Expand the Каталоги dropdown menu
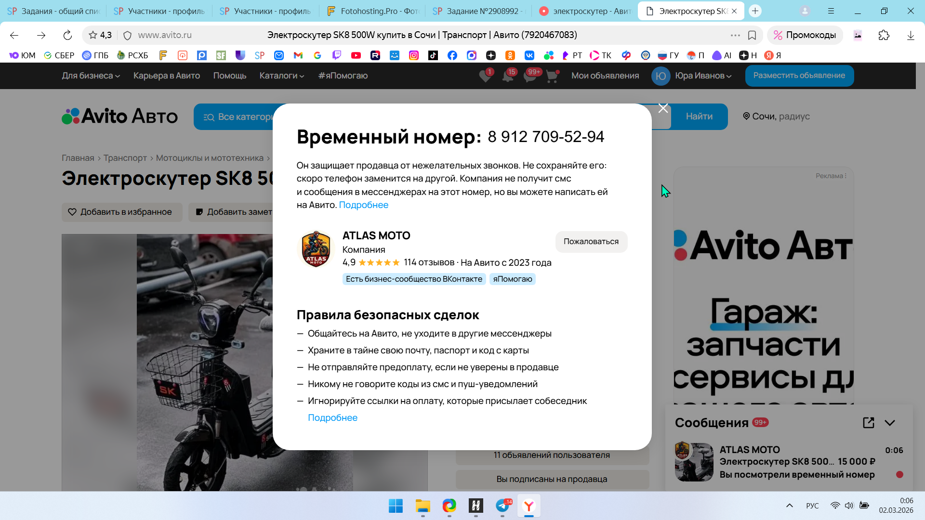 281,76
